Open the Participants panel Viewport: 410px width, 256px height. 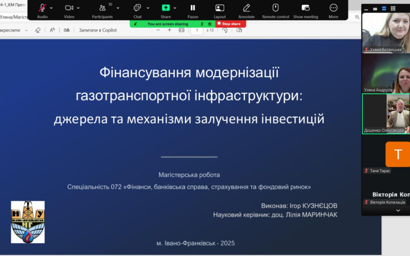[102, 8]
